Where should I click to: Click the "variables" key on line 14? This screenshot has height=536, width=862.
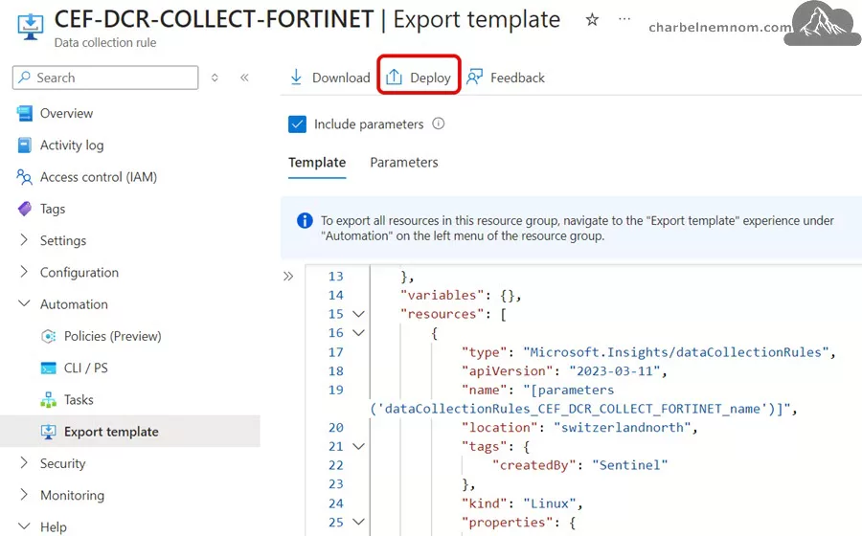[x=442, y=296]
